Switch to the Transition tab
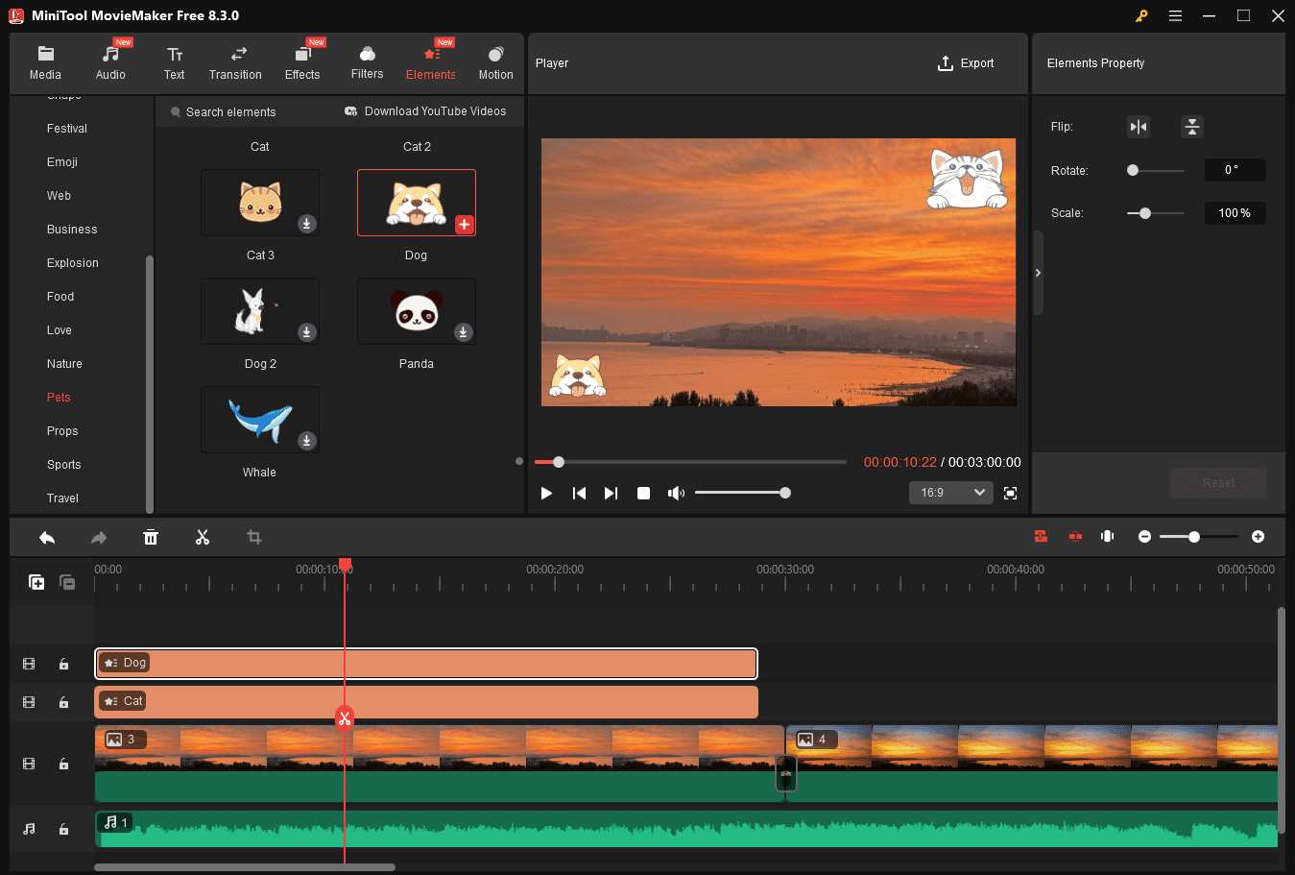 235,63
